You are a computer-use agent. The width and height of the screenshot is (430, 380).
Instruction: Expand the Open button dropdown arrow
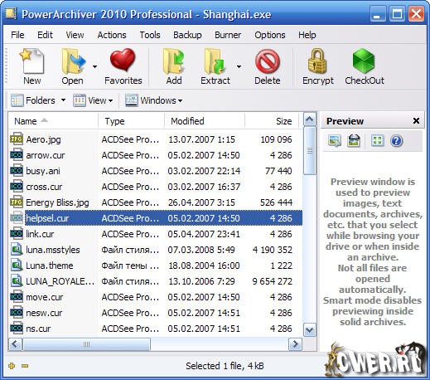[94, 66]
